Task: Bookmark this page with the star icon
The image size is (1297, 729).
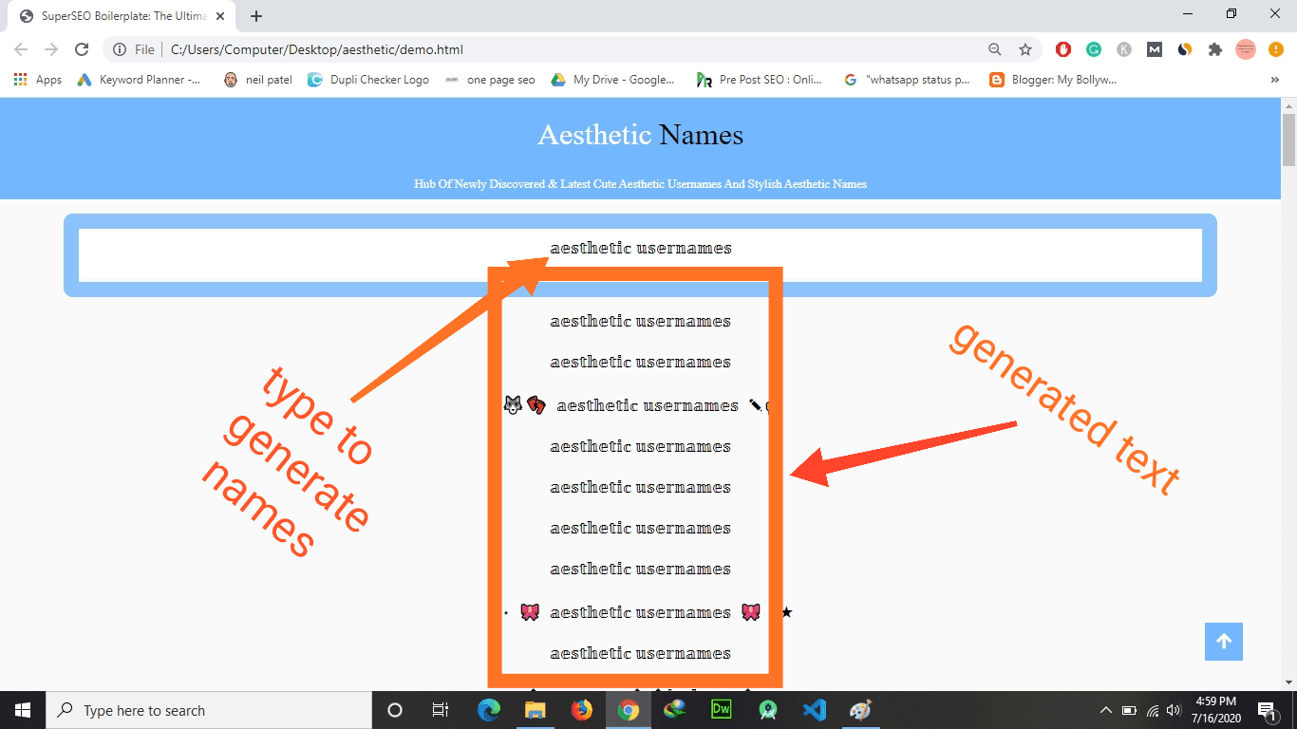Action: click(1025, 49)
